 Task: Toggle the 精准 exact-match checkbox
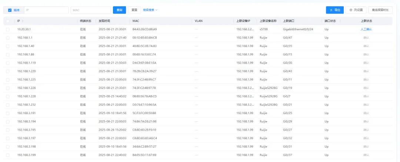[x=10, y=10]
